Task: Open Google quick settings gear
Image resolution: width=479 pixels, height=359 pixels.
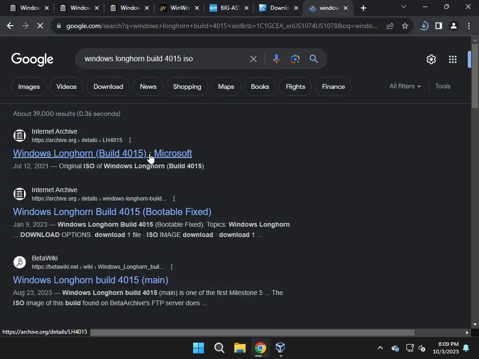Action: [x=431, y=59]
